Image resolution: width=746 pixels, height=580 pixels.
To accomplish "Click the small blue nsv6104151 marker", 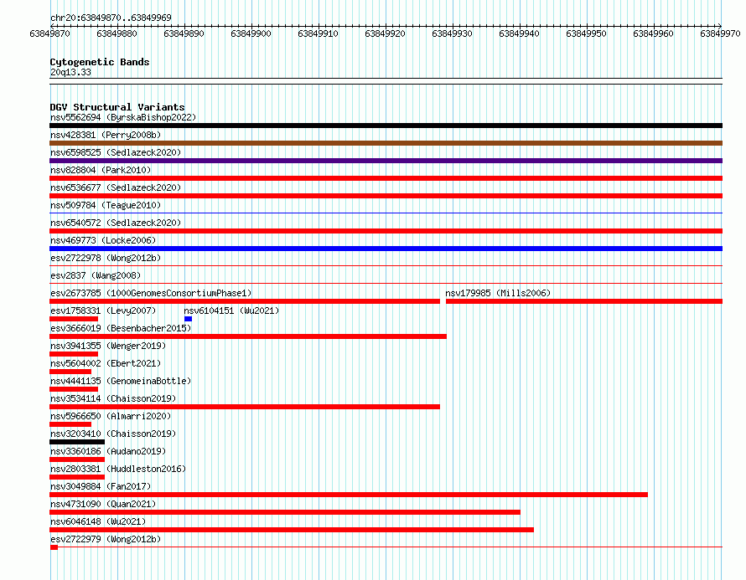I will point(188,319).
